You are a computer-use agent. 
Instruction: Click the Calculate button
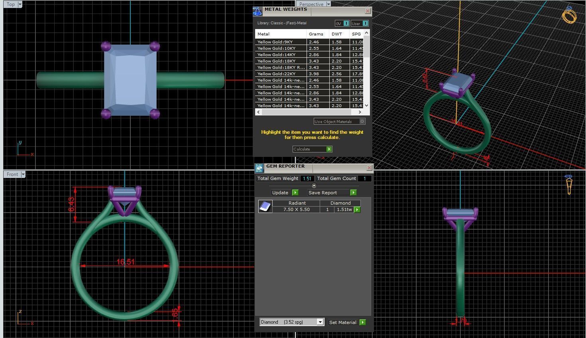click(x=312, y=149)
